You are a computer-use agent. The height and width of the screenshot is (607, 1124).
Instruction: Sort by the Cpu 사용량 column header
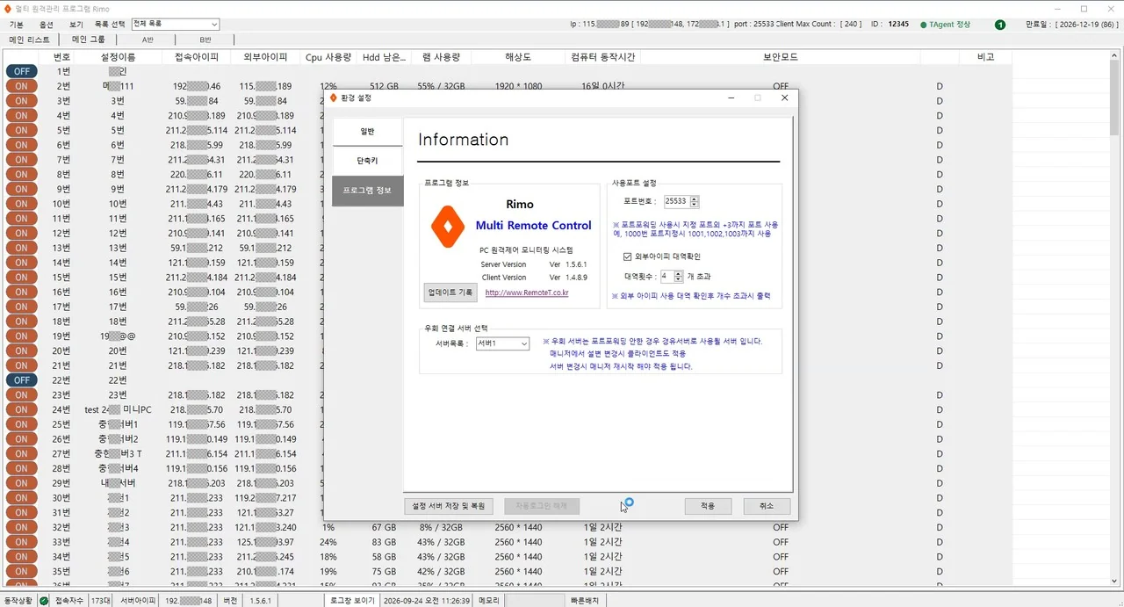coord(328,57)
